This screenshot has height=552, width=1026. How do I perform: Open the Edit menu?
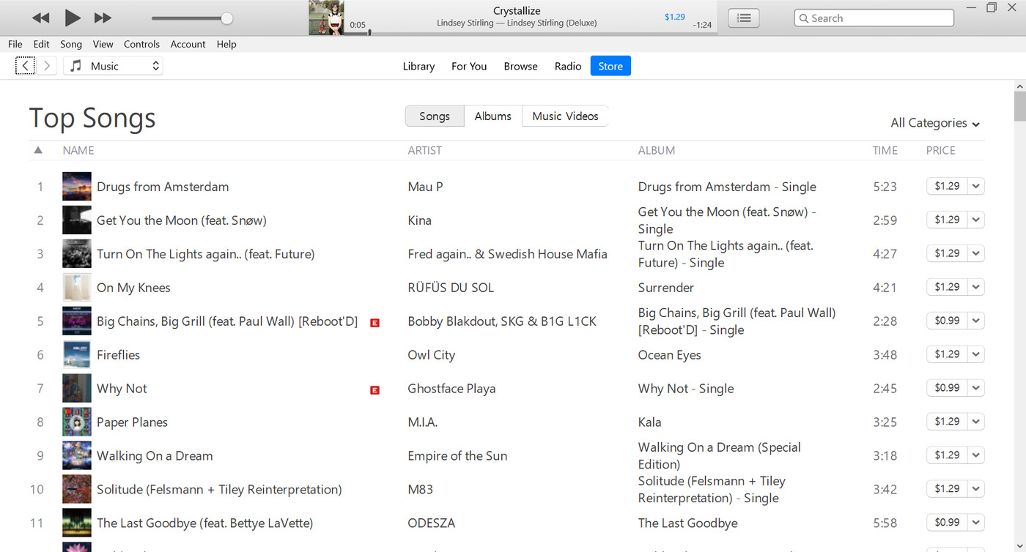coord(42,44)
